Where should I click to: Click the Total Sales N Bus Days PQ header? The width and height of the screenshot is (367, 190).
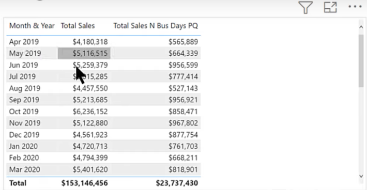click(x=156, y=25)
